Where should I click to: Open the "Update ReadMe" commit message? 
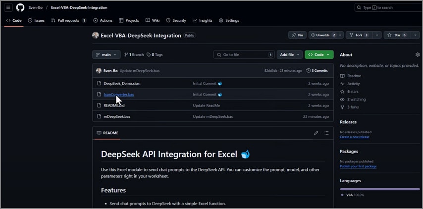point(207,105)
